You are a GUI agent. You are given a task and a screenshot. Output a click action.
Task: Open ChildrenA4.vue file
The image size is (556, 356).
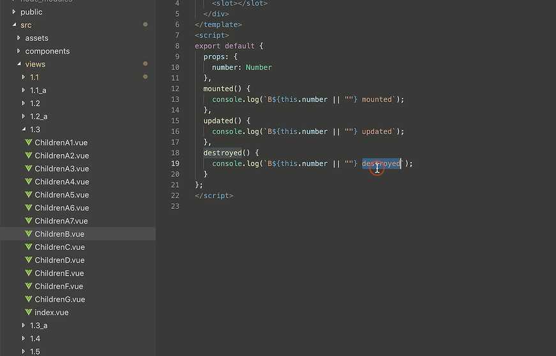(62, 182)
